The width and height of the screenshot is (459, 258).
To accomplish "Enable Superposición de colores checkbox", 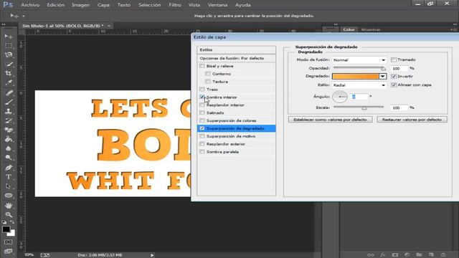I will point(202,120).
